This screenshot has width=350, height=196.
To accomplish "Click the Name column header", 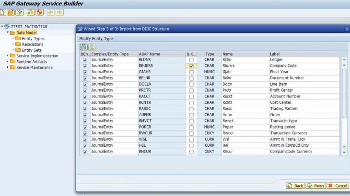I will point(245,54).
